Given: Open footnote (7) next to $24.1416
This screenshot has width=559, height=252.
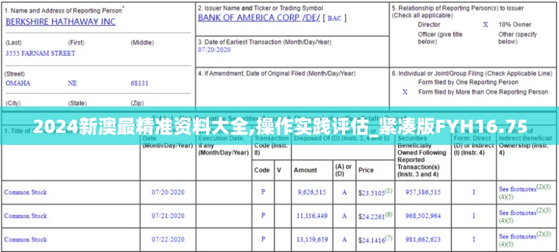Looking at the screenshot, I should 388,238.
